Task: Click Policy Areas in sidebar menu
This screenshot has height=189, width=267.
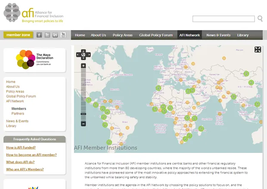Action: 15,91
